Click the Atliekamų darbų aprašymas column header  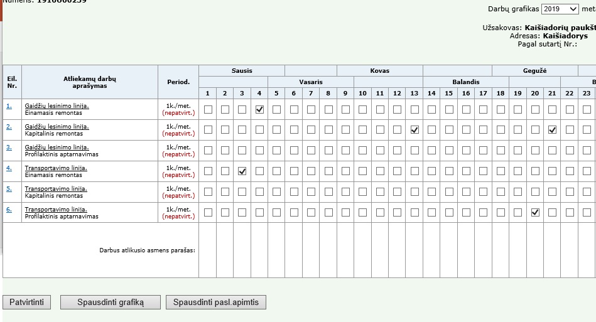coord(90,82)
